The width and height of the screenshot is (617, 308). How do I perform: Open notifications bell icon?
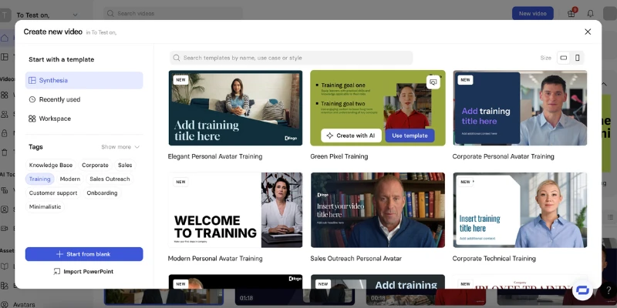coord(590,13)
